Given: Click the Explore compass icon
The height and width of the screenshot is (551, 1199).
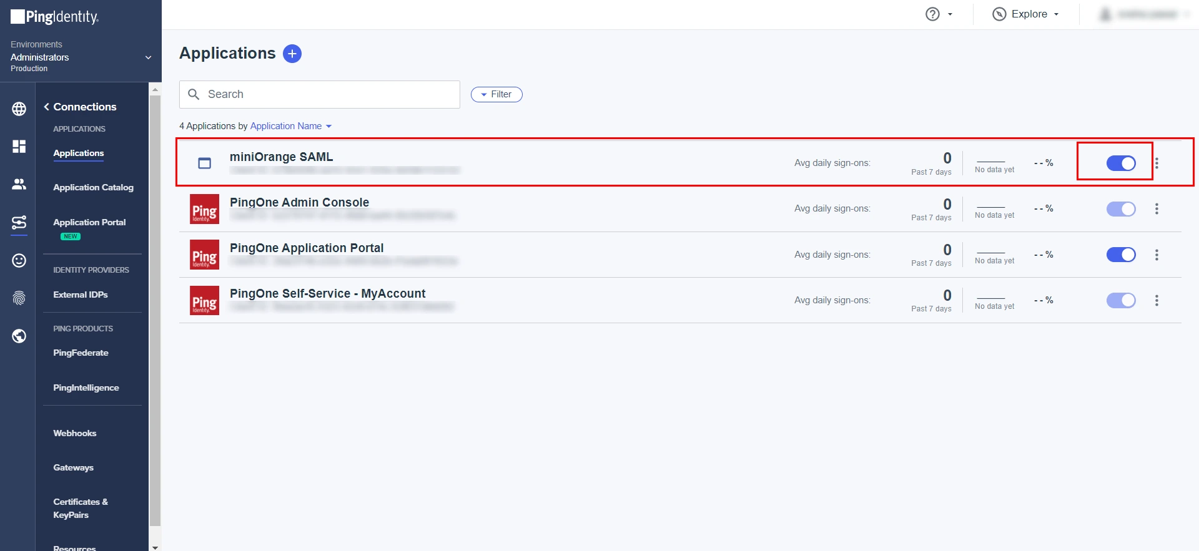Looking at the screenshot, I should (999, 14).
